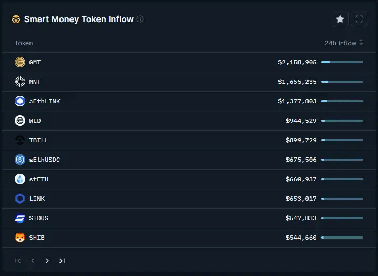Image resolution: width=378 pixels, height=276 pixels.
Task: Click the aEthLINK token icon
Action: 20,101
